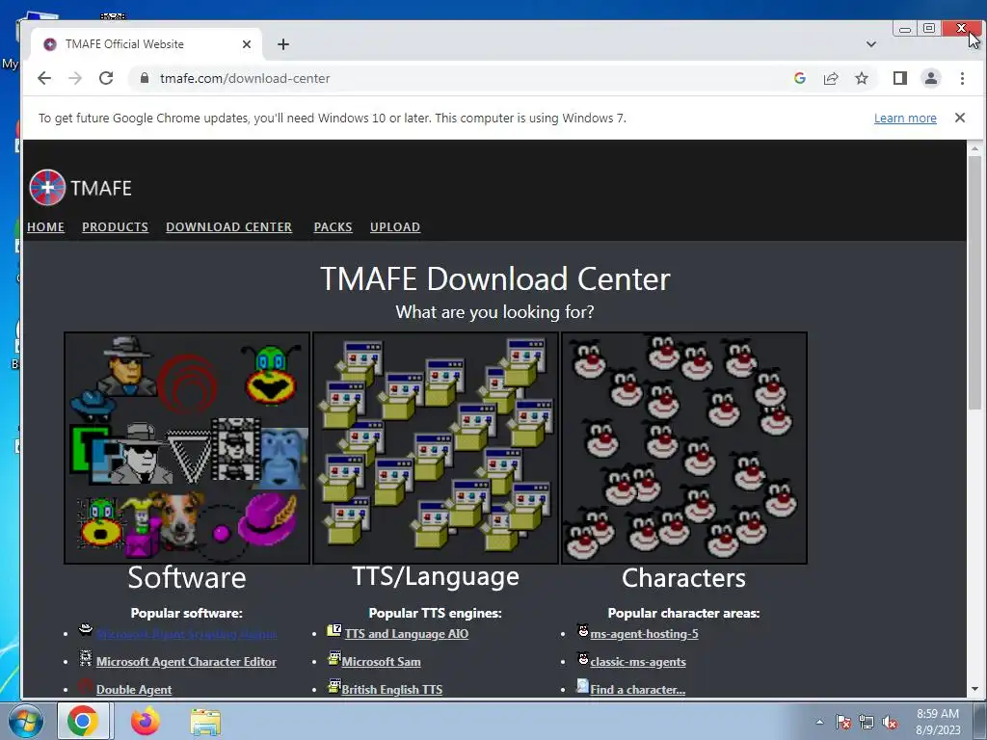The width and height of the screenshot is (987, 740).
Task: Click the Software heading
Action: tap(187, 578)
